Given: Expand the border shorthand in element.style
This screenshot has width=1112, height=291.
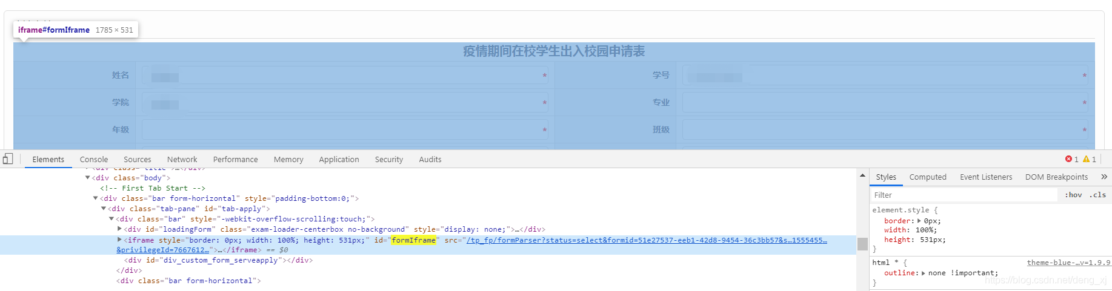Looking at the screenshot, I should [919, 221].
